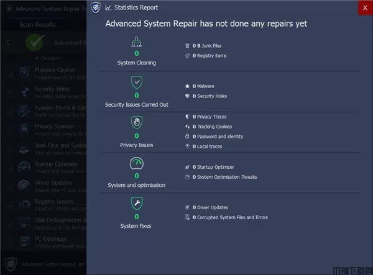Click the Statistics Report chart icon

(109, 7)
